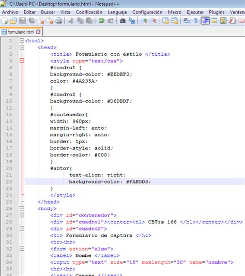This screenshot has height=276, width=245.
Task: Select the formulario.html tab
Action: [x=21, y=32]
